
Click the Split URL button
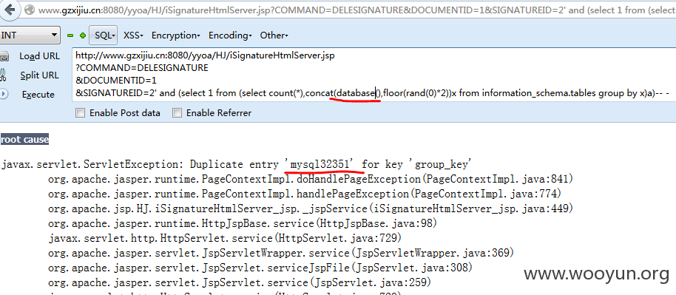(39, 75)
